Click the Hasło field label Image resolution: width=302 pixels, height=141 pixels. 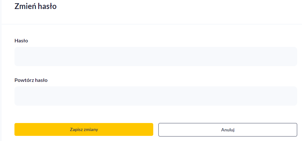tap(21, 41)
